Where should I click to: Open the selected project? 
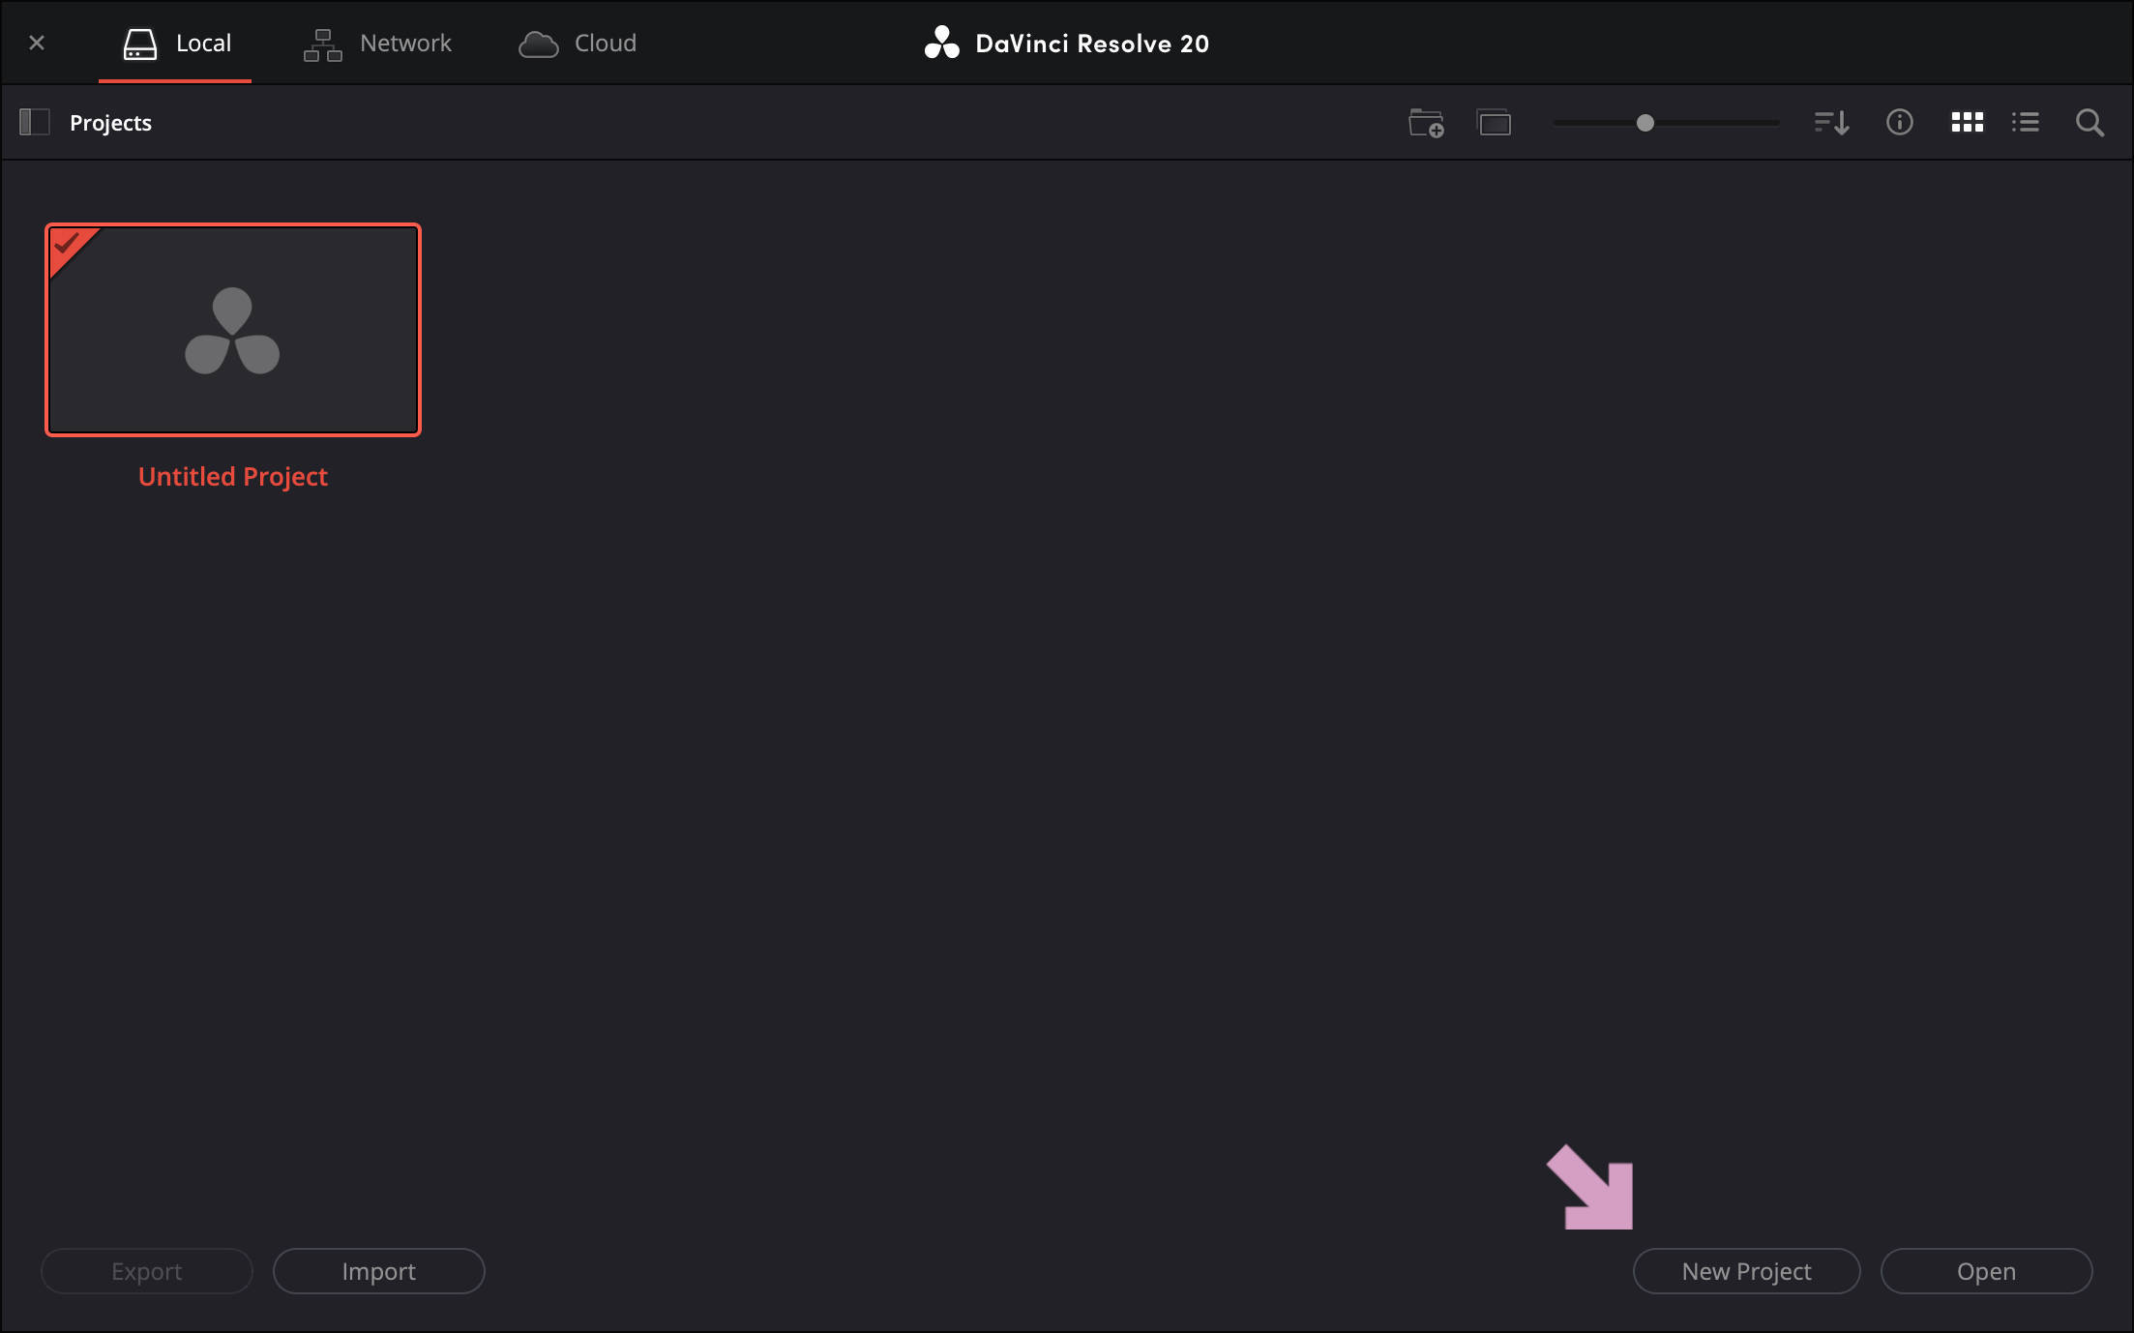1986,1271
